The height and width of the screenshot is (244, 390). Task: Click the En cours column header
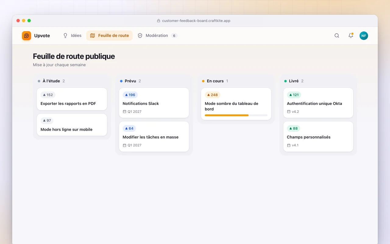coord(215,81)
